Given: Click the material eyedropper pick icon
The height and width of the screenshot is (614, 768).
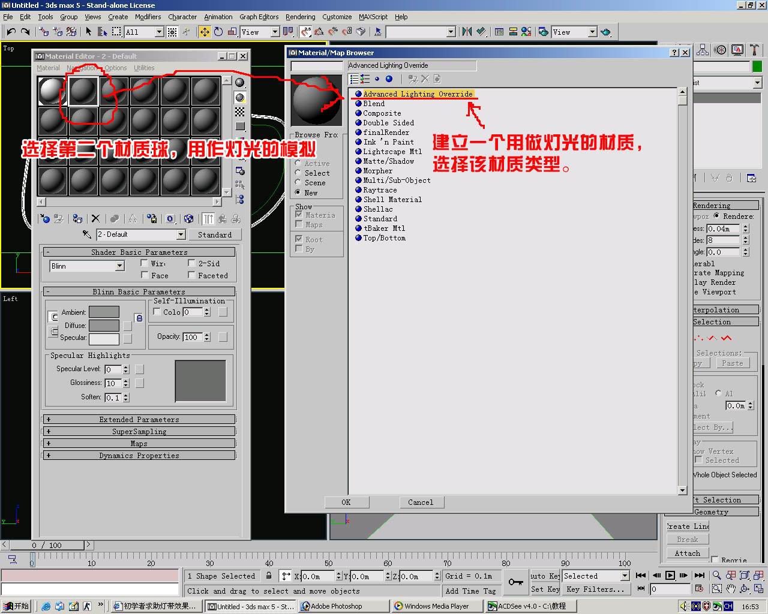Looking at the screenshot, I should point(87,234).
